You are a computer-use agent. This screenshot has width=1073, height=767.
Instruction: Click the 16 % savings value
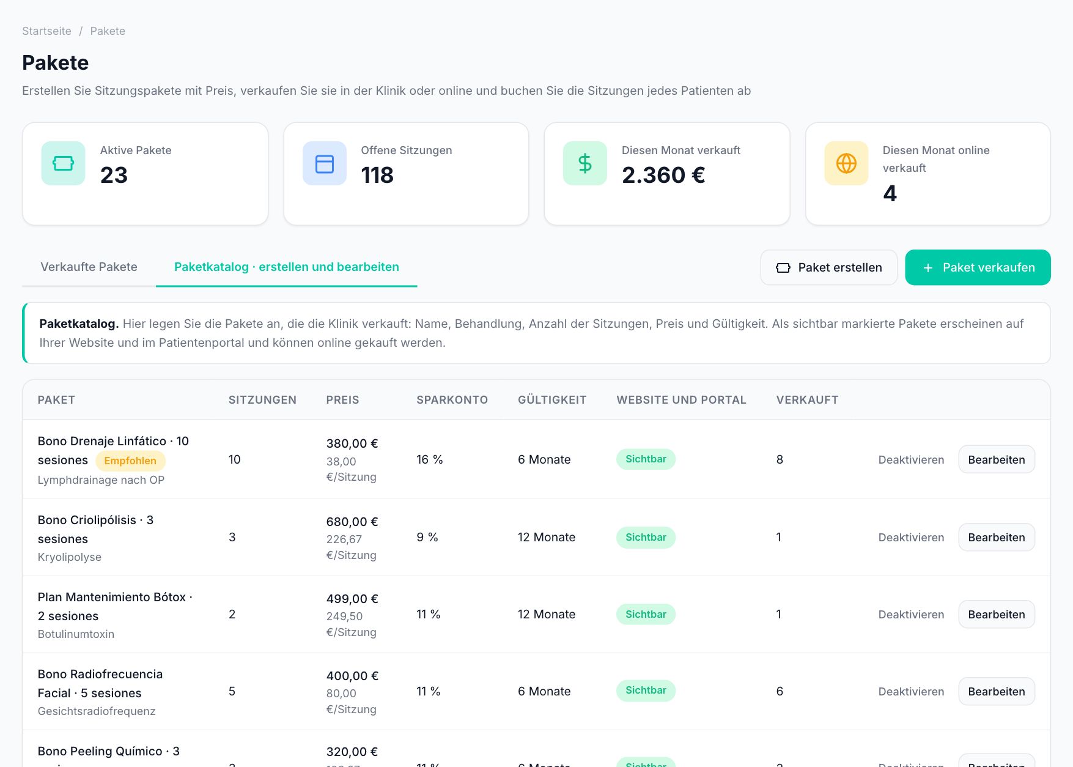[430, 459]
